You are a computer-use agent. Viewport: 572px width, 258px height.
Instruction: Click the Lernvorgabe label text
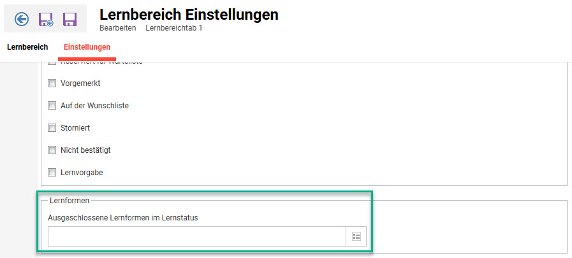(81, 173)
